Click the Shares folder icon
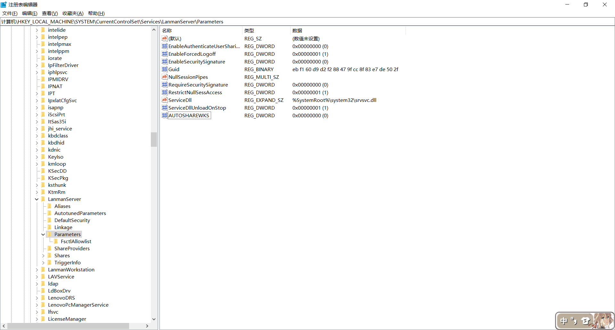Viewport: 615px width, 330px height. 50,255
